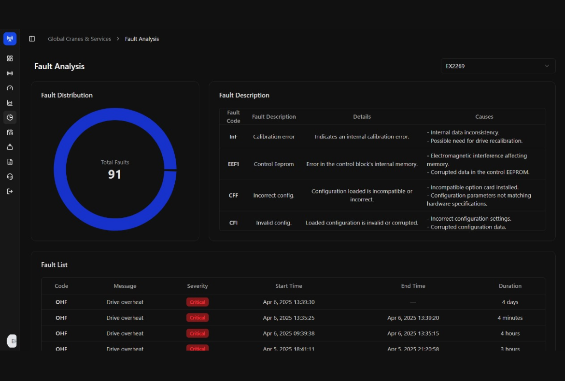Expand the EX2269 device dropdown

[497, 66]
